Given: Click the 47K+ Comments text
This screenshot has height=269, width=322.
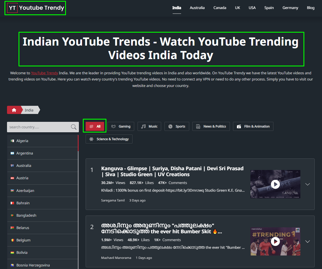Looking at the screenshot, I should (172, 183).
